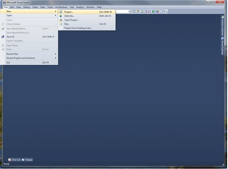
Task: Open the Help menu
Action: coord(99,7)
